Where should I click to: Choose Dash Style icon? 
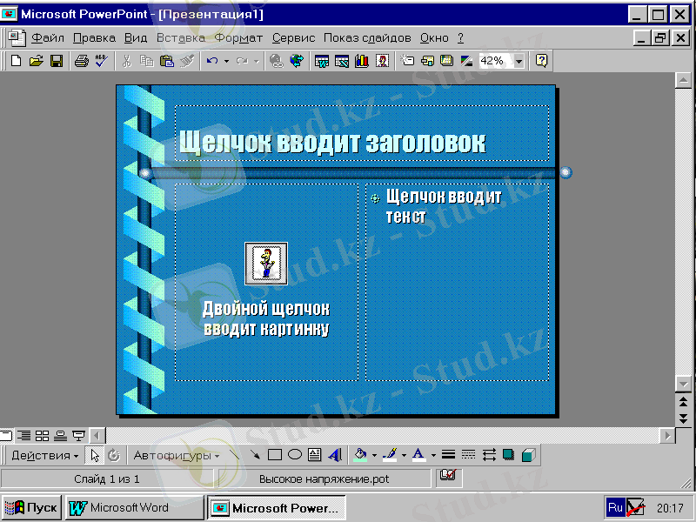(x=468, y=455)
